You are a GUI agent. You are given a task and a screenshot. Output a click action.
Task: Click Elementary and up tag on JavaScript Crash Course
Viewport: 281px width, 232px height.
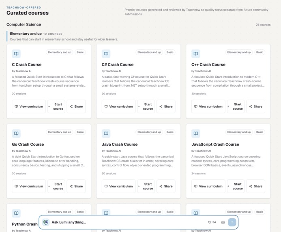tap(239, 132)
